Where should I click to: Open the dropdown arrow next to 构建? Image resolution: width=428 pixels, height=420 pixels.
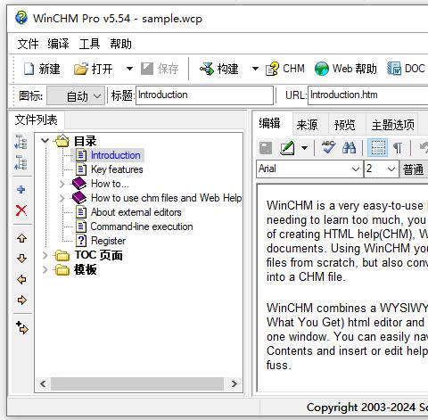click(255, 69)
